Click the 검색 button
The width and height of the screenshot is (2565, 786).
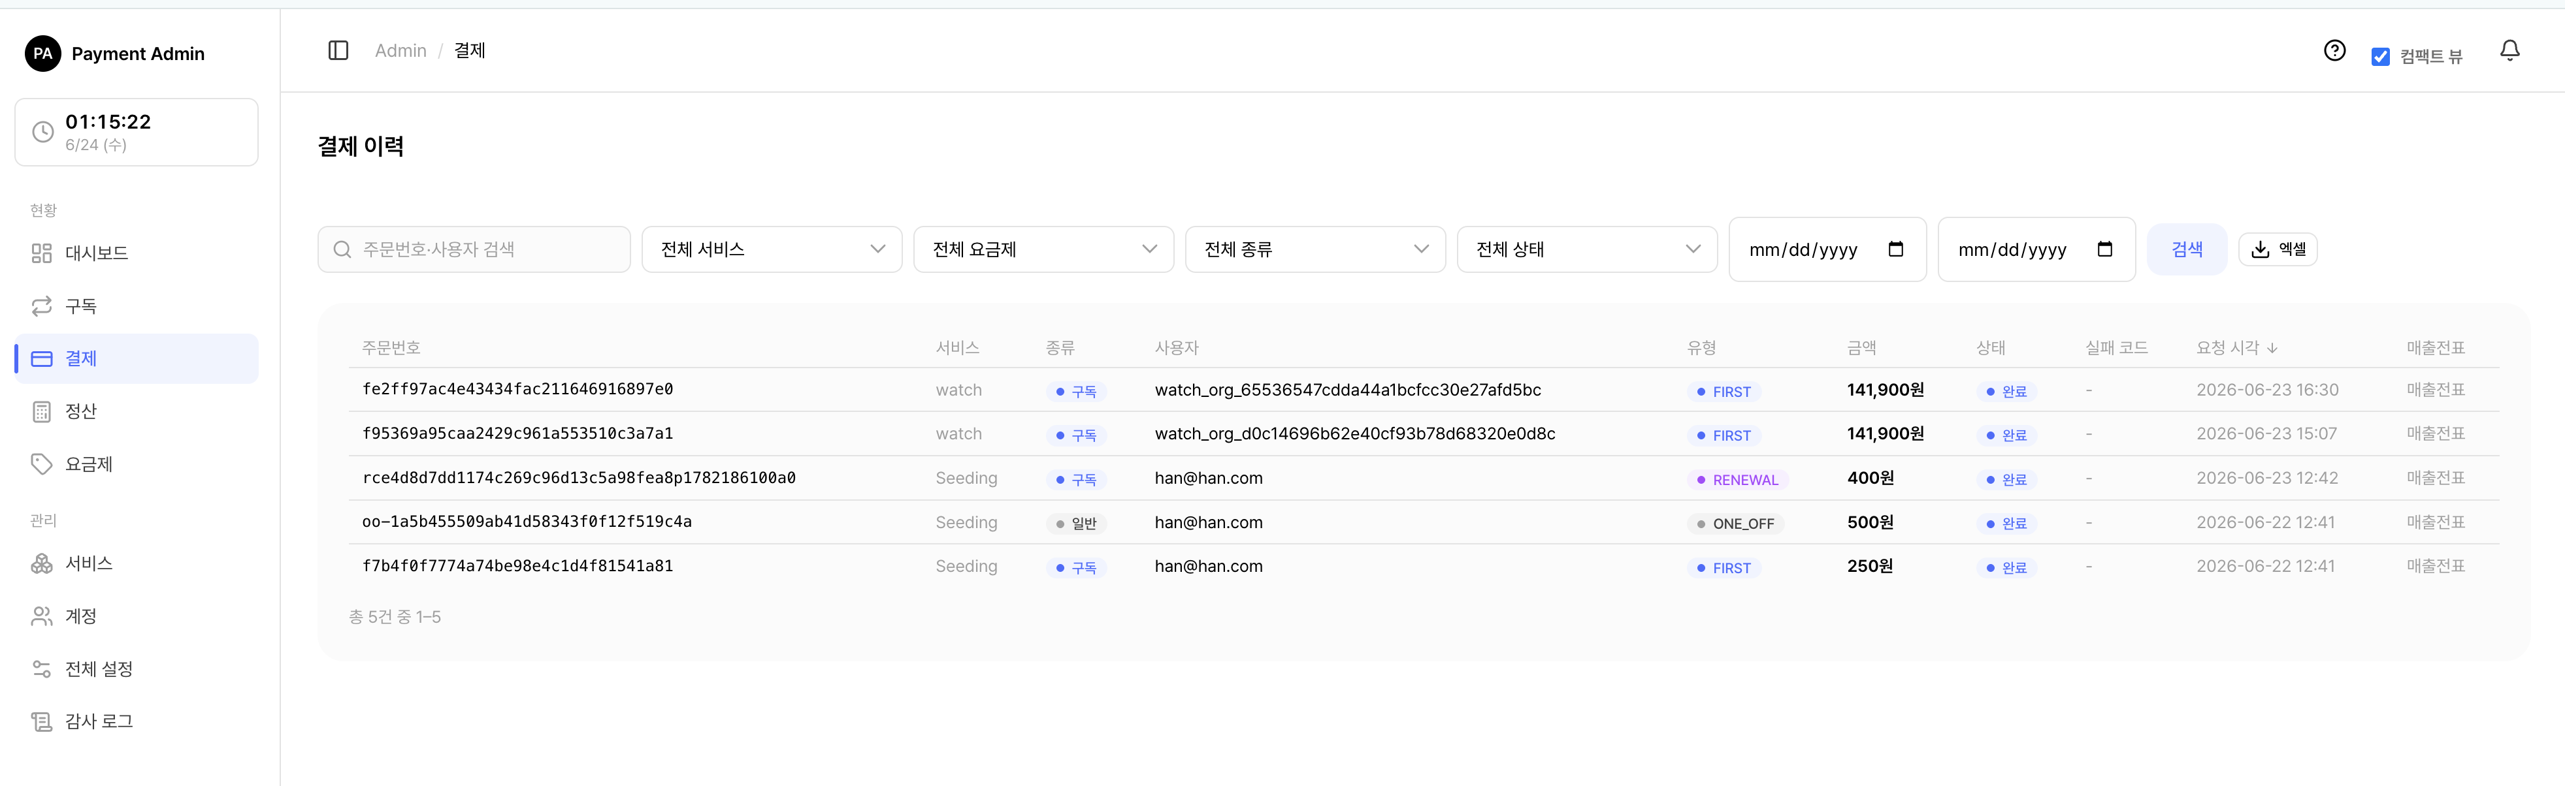coord(2187,250)
